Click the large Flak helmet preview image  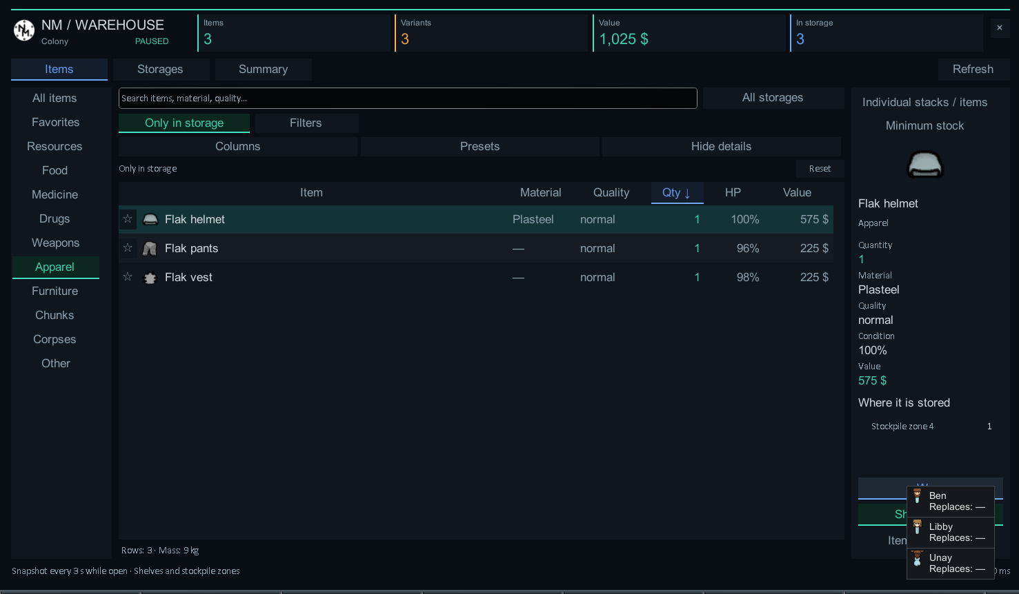(924, 165)
